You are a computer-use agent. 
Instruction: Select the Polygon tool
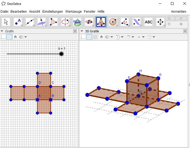(x=53, y=22)
